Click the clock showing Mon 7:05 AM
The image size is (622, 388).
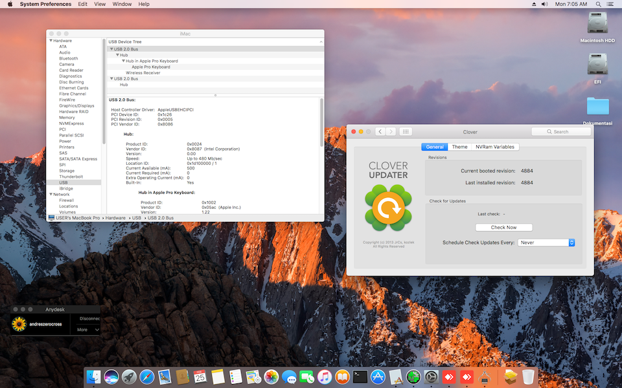[571, 4]
